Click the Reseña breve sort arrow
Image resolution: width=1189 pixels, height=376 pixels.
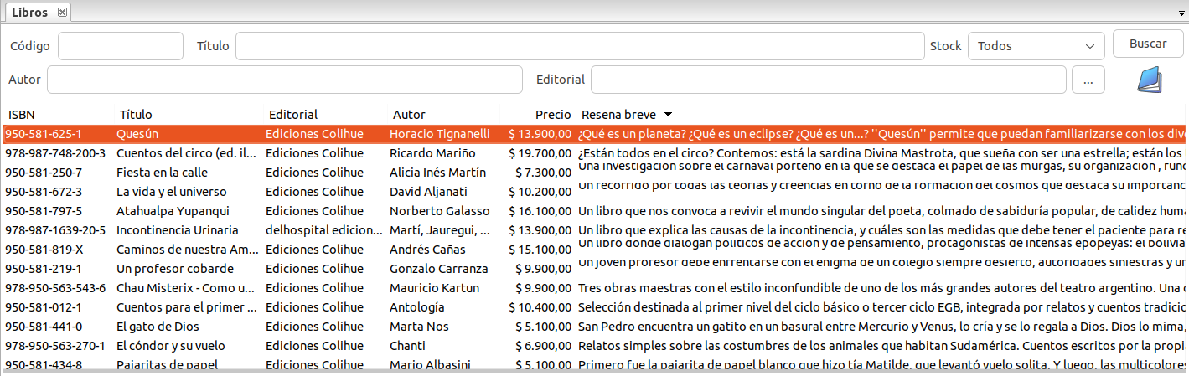click(x=668, y=114)
